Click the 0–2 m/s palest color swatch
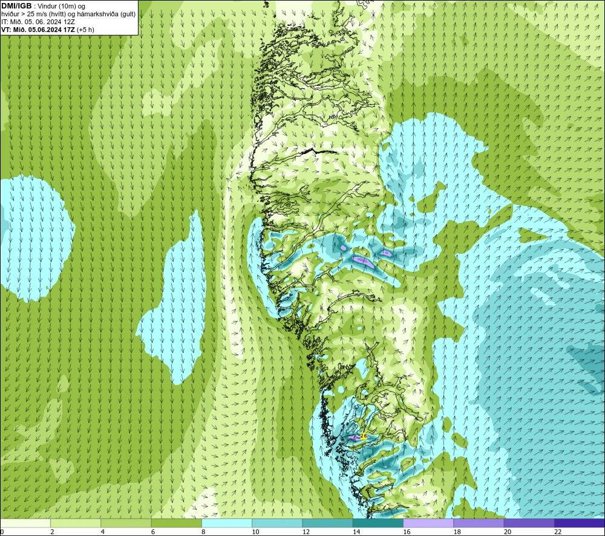 [x=25, y=523]
